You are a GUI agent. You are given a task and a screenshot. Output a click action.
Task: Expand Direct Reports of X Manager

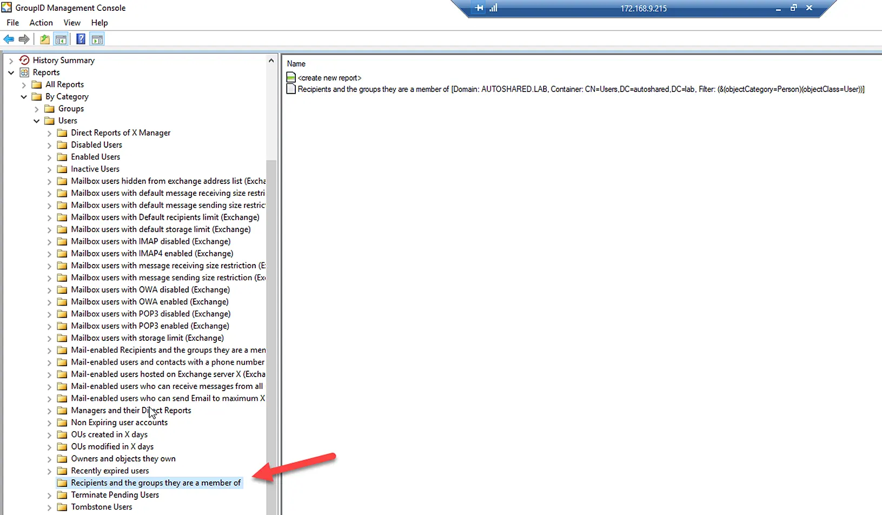point(49,133)
